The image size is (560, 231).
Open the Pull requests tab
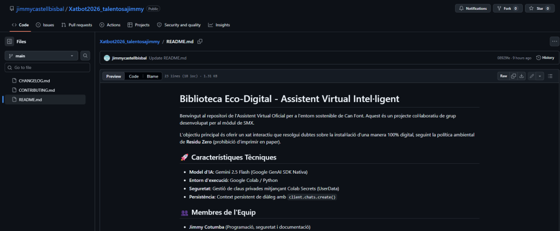click(x=77, y=25)
